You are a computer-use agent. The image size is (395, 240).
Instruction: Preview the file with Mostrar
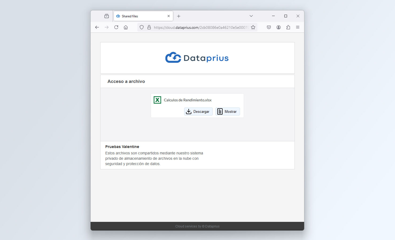point(228,111)
